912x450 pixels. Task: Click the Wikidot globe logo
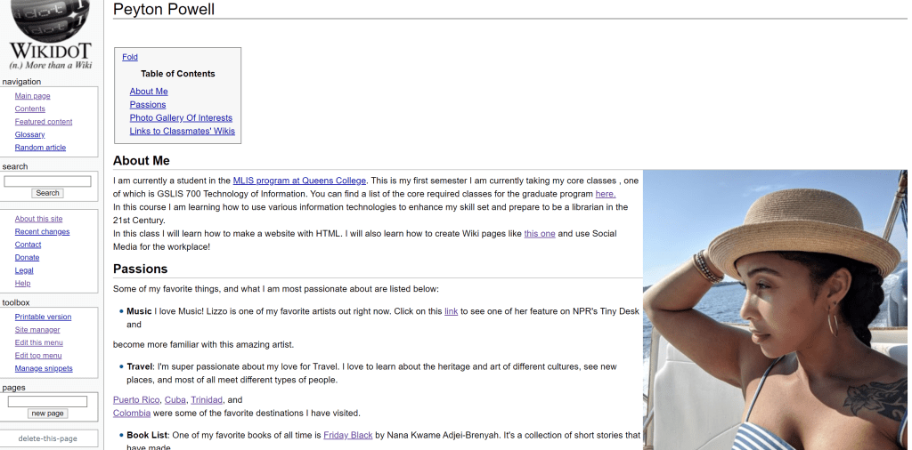tap(51, 20)
